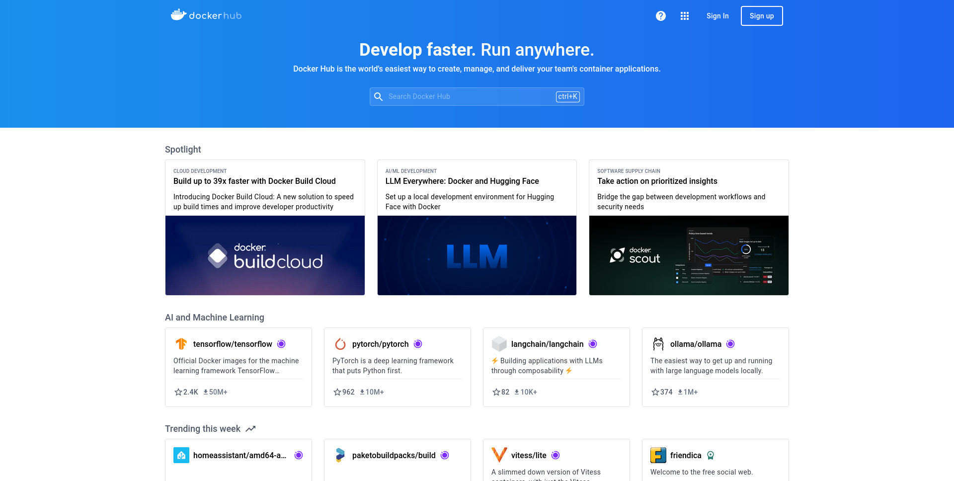Click 'Welcome to the free social web.' text
This screenshot has height=481, width=954.
click(x=702, y=472)
